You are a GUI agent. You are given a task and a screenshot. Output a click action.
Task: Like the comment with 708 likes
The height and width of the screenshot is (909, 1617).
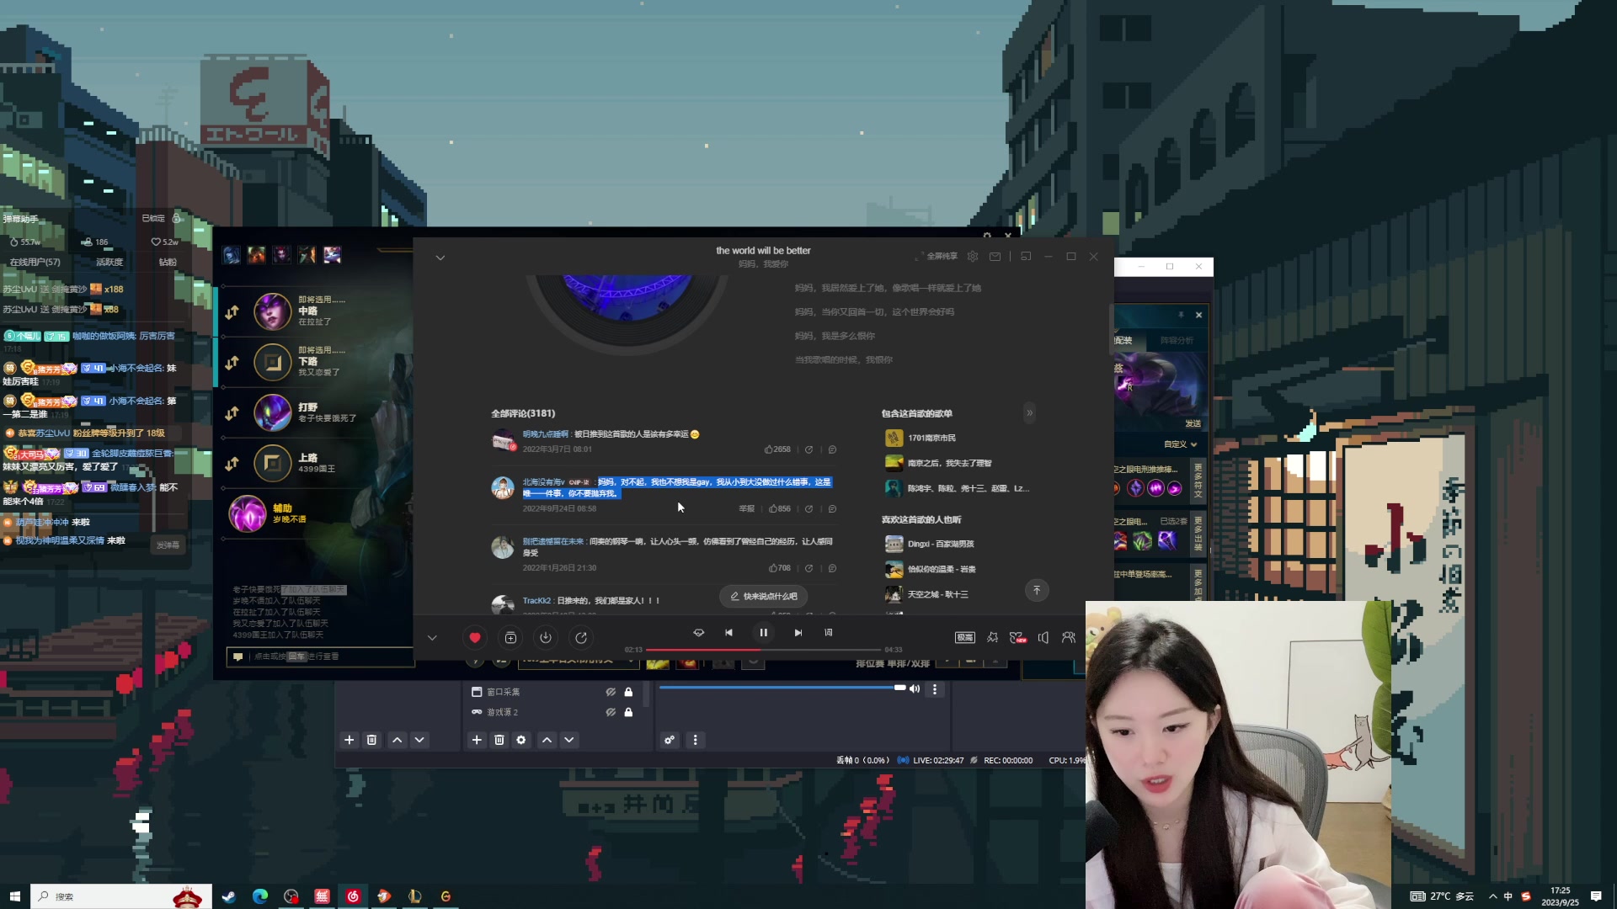point(780,568)
